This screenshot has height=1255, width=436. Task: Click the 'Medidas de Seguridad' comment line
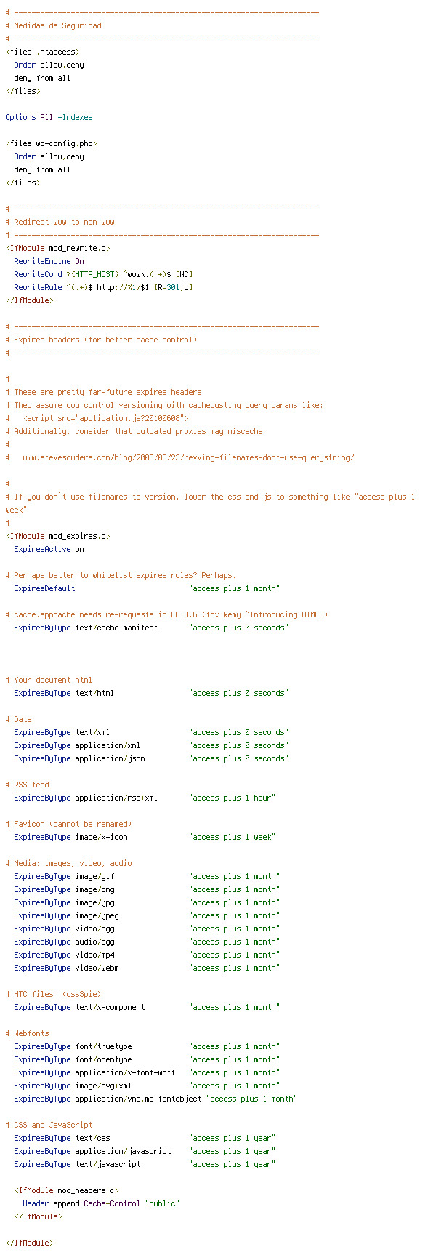53,25
